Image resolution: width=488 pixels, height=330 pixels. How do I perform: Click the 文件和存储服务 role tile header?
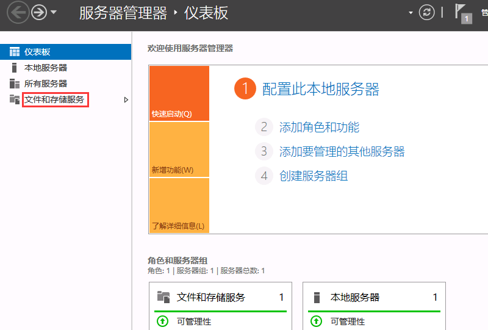tap(210, 298)
